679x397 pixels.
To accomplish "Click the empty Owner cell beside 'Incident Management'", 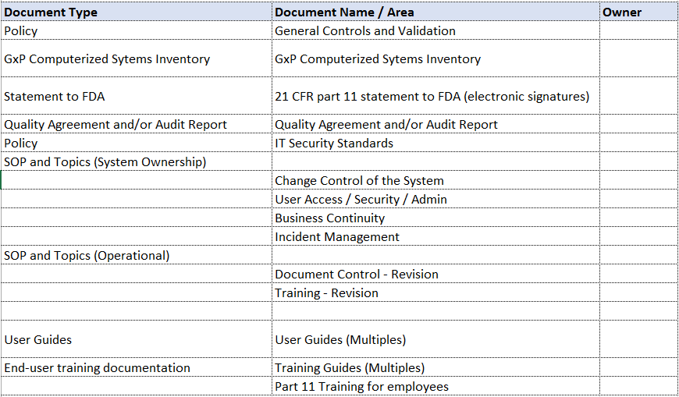I will 638,237.
